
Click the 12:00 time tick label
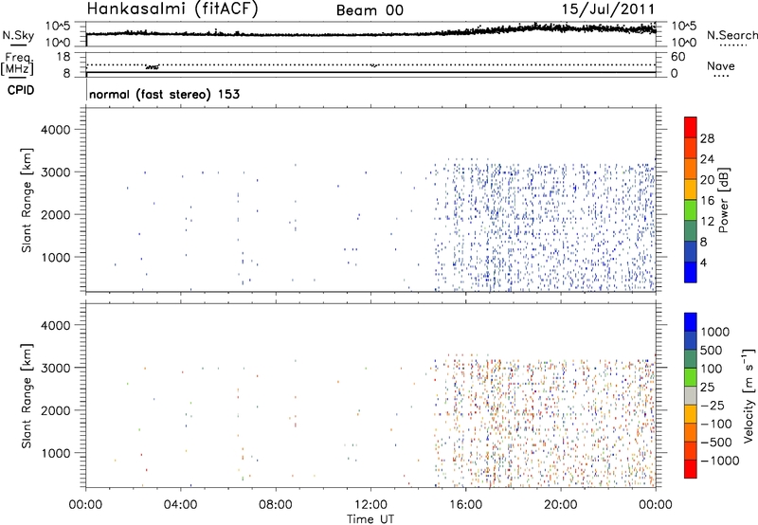point(370,505)
